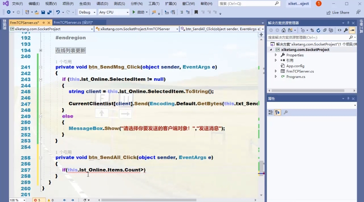
Task: Click the Undo icon in toolbar
Action: tap(58, 12)
